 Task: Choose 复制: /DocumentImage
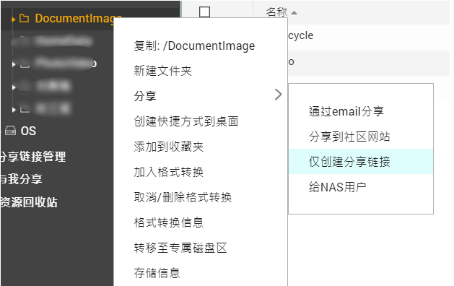pyautogui.click(x=194, y=45)
